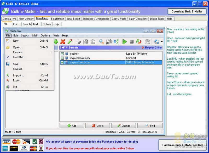Click the Add server button
Viewport: 209px width, 153px height.
point(72,126)
